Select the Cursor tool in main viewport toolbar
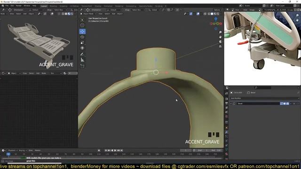The height and width of the screenshot is (169, 301). tap(82, 25)
